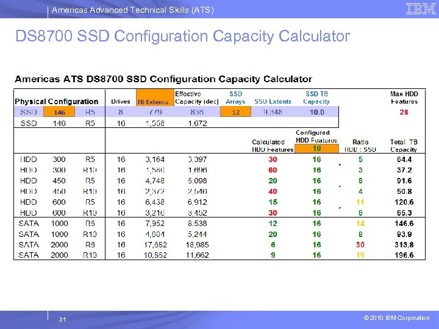Click the FB Extents value '3,164'

pos(155,160)
